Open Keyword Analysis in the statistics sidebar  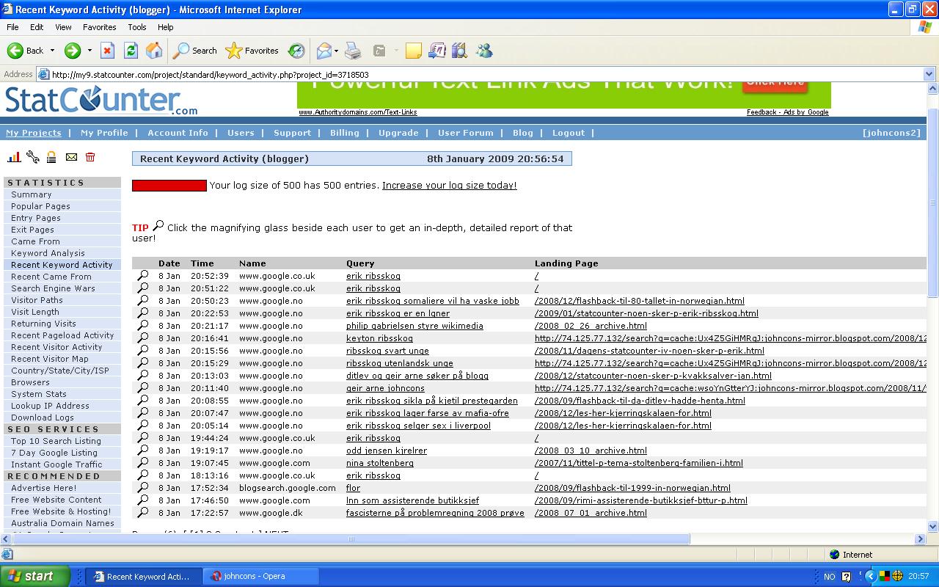48,253
